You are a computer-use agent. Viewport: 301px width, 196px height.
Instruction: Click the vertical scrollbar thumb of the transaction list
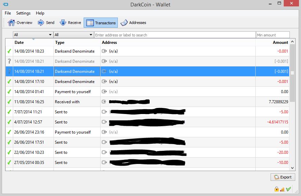(292, 73)
